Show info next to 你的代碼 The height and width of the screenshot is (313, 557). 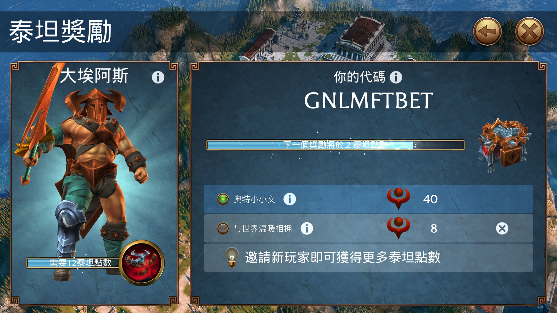click(x=396, y=77)
